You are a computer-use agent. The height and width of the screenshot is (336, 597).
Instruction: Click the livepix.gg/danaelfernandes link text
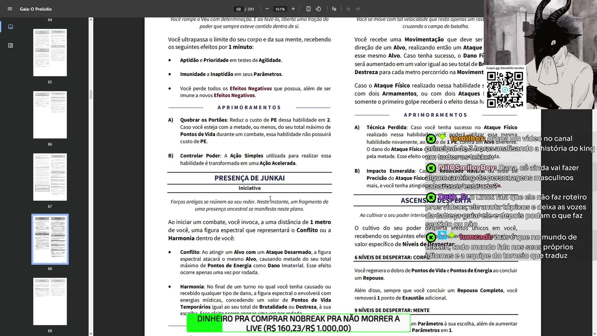pyautogui.click(x=505, y=68)
